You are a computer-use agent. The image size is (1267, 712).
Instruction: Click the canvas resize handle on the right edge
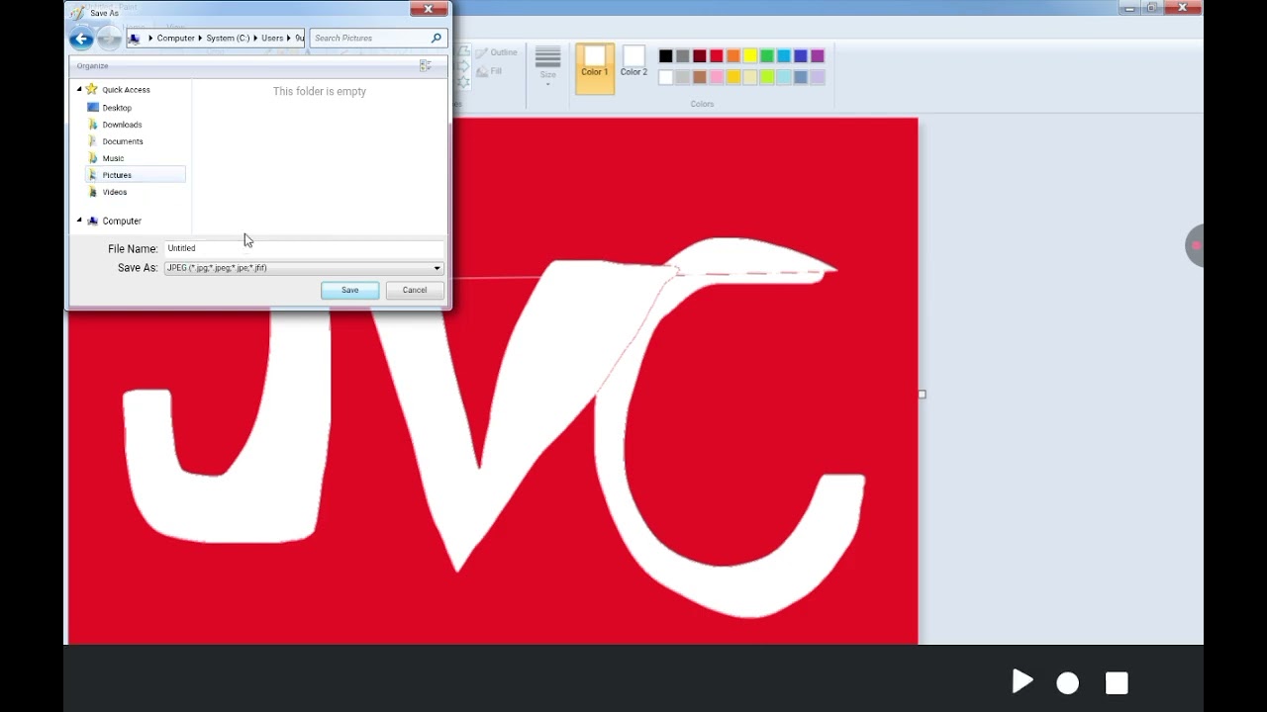(x=922, y=394)
